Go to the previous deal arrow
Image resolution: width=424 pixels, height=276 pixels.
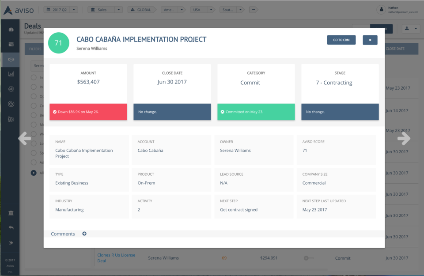pos(25,138)
